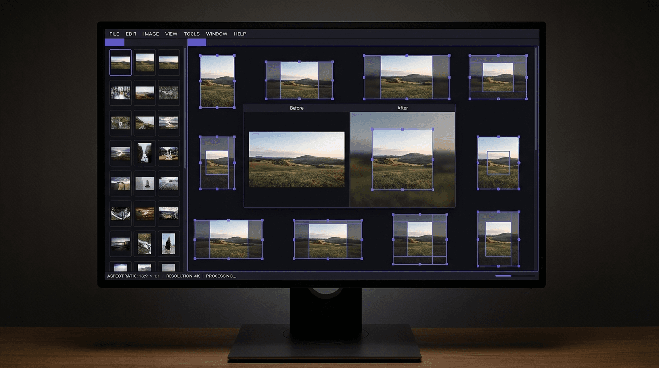This screenshot has width=659, height=368.
Task: Grab top-center handle of After crop frame
Action: tap(402, 129)
